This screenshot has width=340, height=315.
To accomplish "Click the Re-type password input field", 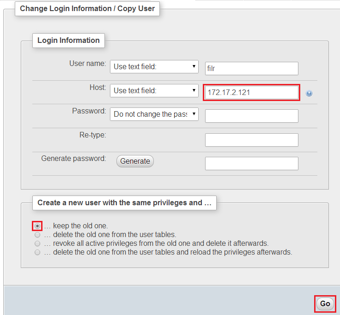I will click(x=252, y=140).
